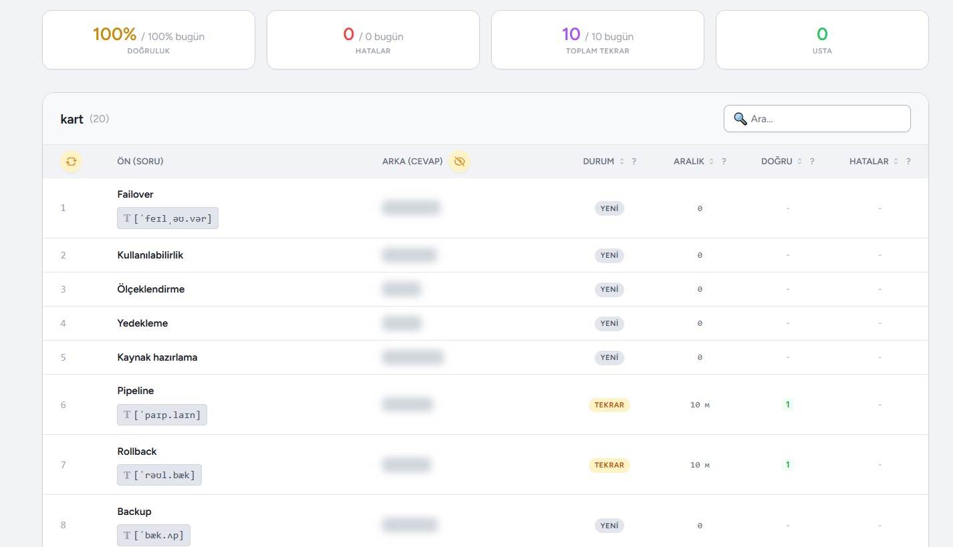Toggle answer visibility eye icon beside ARKA (CEVAP)
The width and height of the screenshot is (953, 547).
tap(459, 162)
